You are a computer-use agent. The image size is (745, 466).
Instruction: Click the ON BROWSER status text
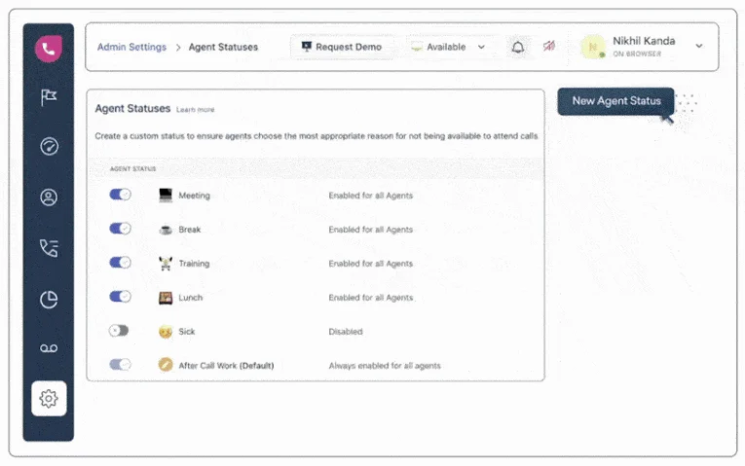637,54
